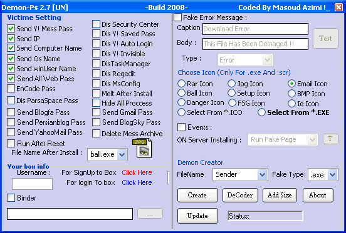Tick the DisTaskManager checkbox
Screen dimensions: 346x233
tap(96, 64)
